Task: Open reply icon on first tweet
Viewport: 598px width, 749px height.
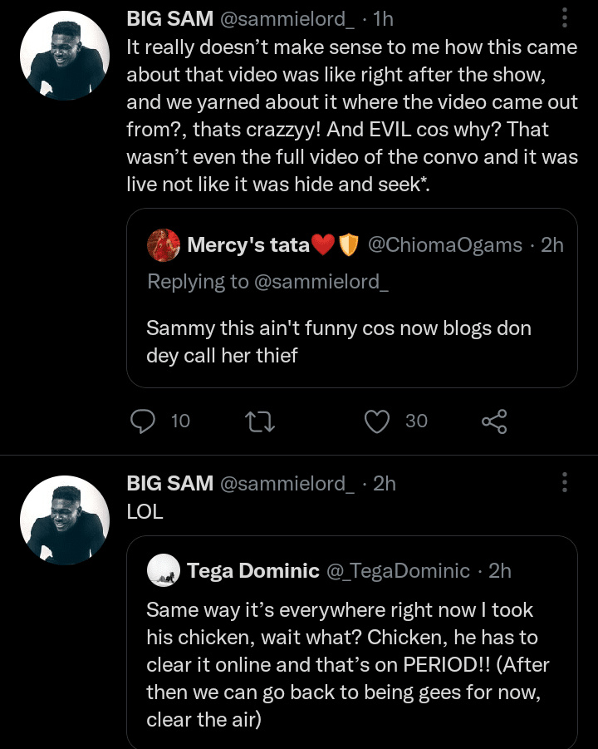Action: 144,421
